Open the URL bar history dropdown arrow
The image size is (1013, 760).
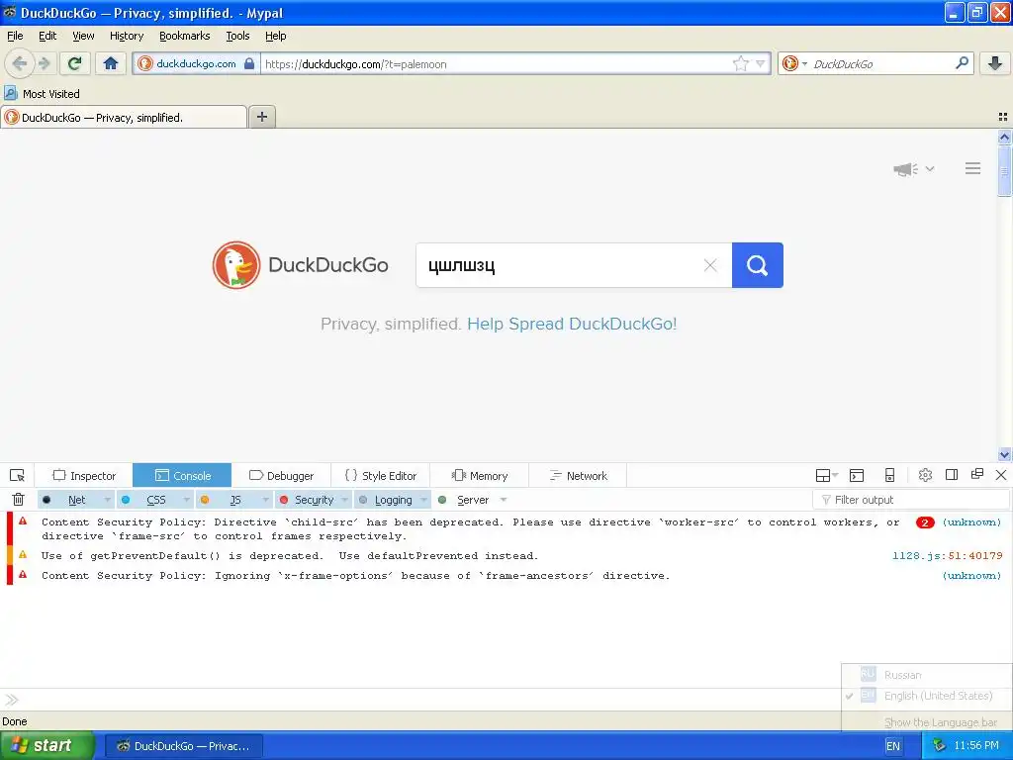[x=761, y=63]
